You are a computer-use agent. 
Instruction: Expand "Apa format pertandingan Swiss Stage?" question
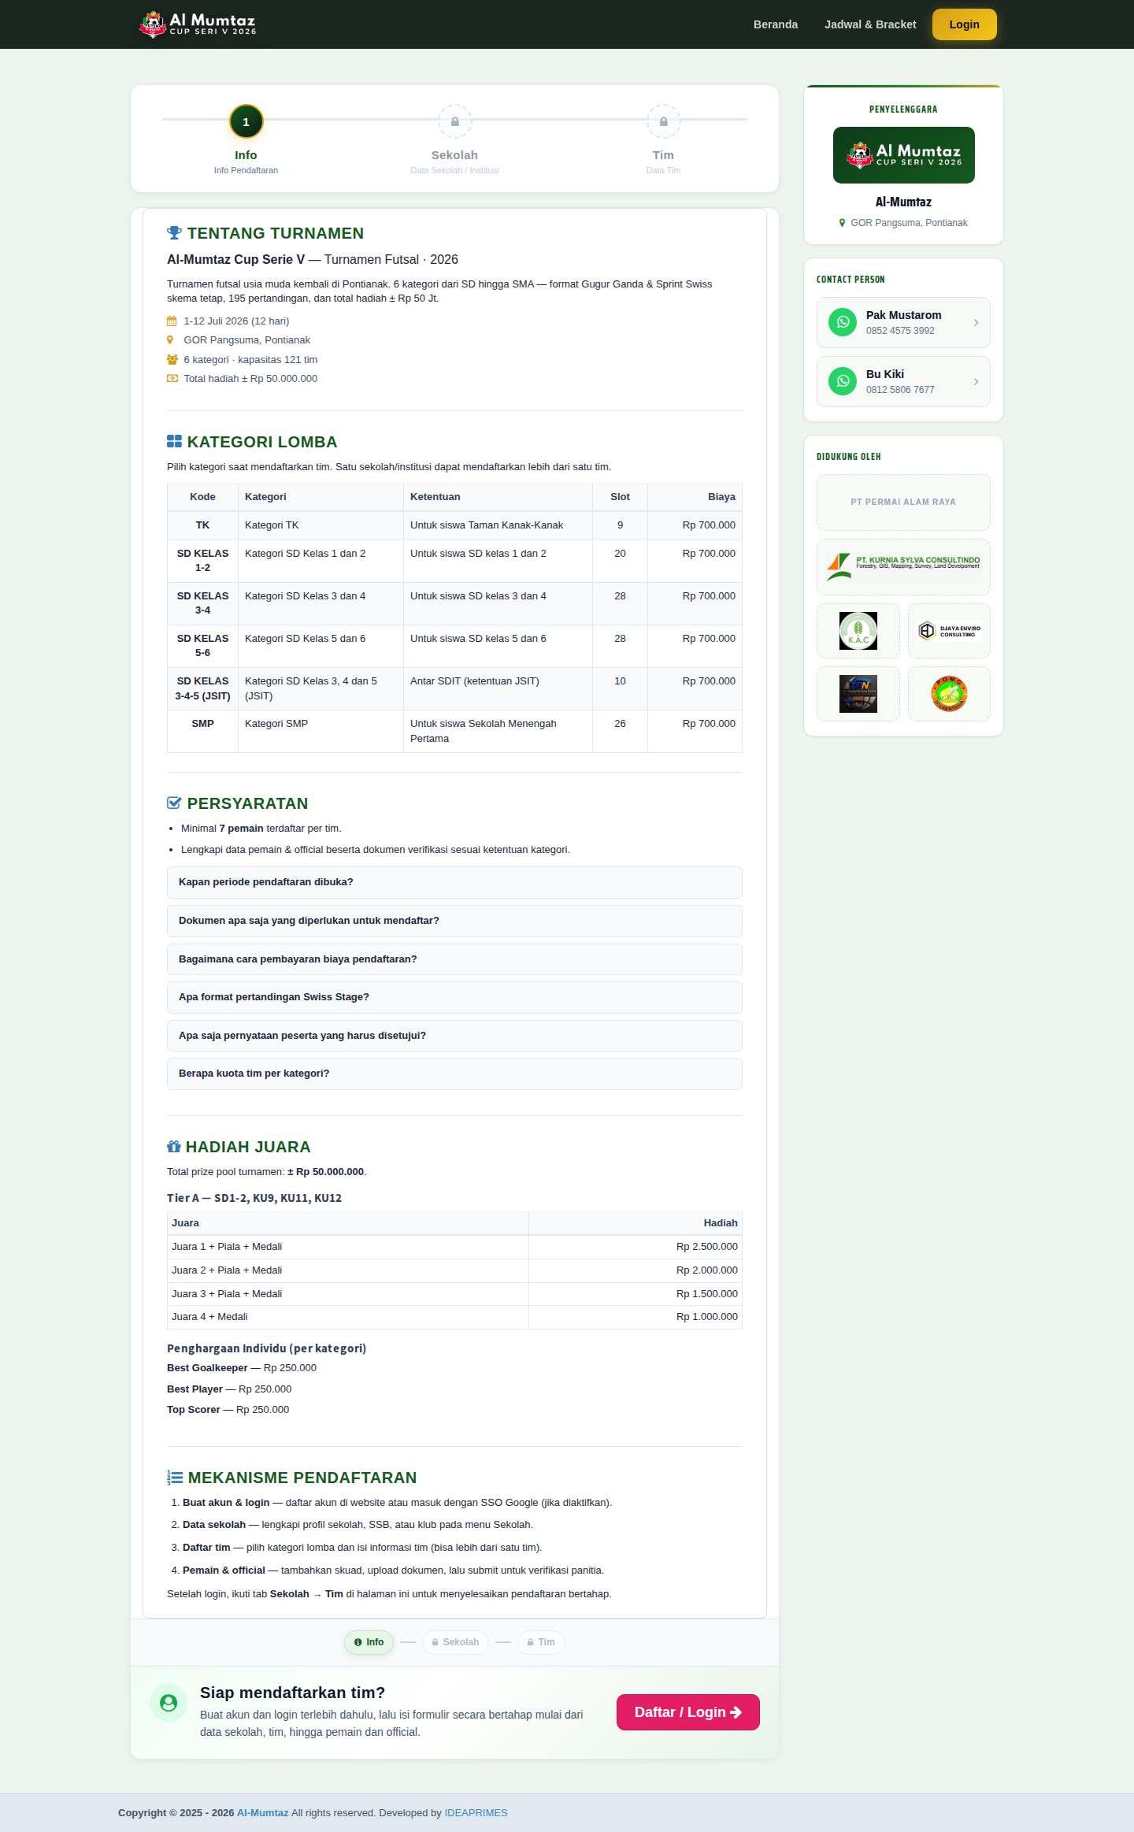tap(454, 997)
